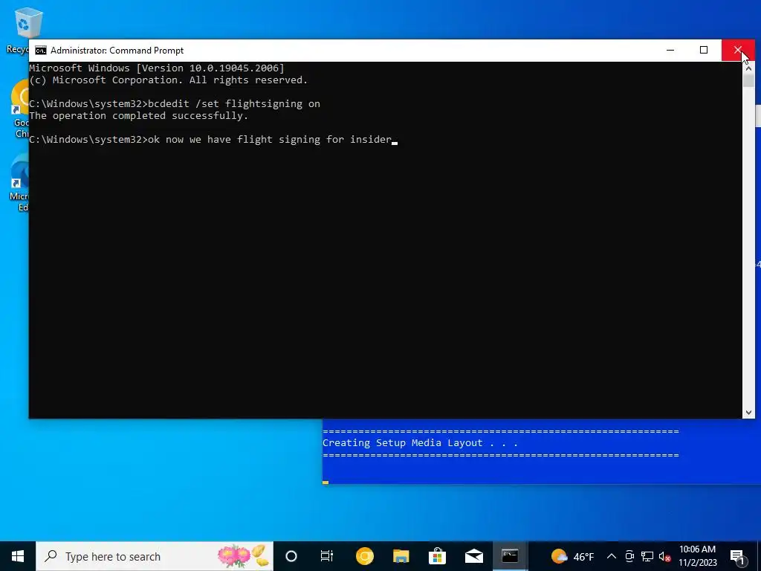Close the Administrator Command Prompt

738,50
